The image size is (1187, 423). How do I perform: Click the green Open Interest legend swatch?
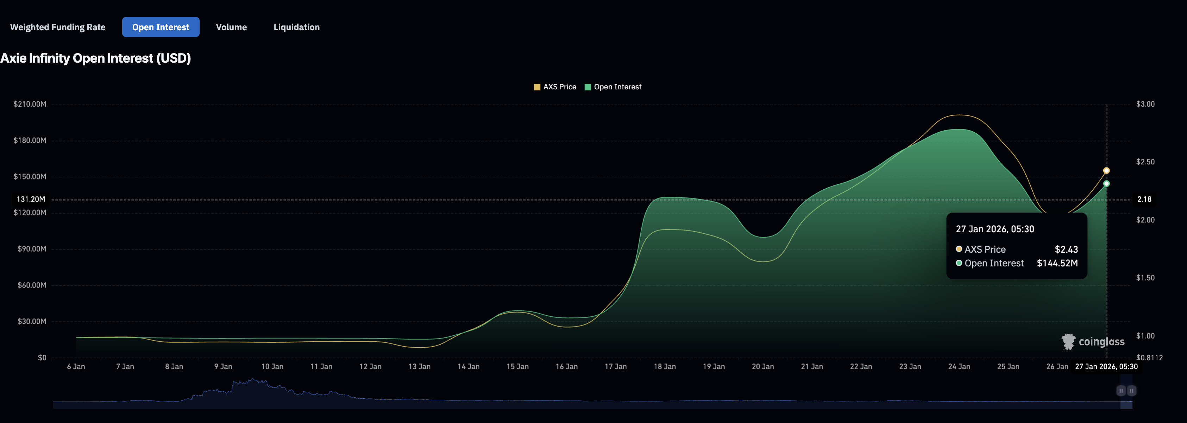(x=588, y=87)
